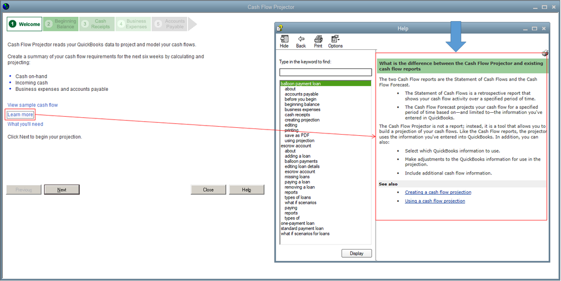The image size is (561, 281).
Task: Click the keyword search input field
Action: 326,72
